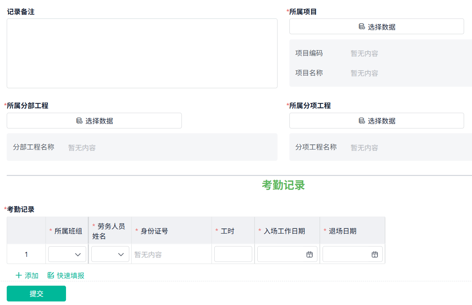The image size is (472, 305).
Task: Click the plus icon beside 添加
Action: coord(19,275)
